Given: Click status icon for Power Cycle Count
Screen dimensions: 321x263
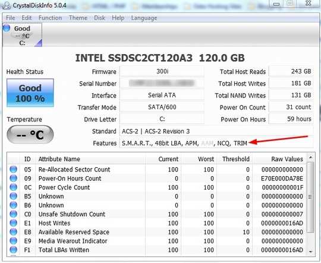Looking at the screenshot, I should [x=13, y=187].
